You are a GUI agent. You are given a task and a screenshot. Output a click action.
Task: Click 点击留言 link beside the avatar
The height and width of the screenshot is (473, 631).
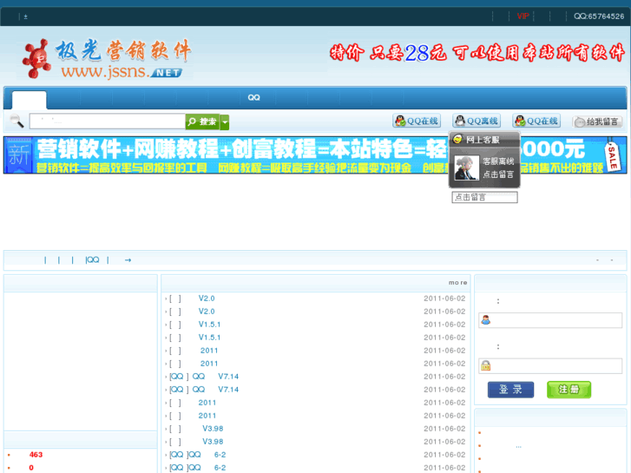[498, 174]
